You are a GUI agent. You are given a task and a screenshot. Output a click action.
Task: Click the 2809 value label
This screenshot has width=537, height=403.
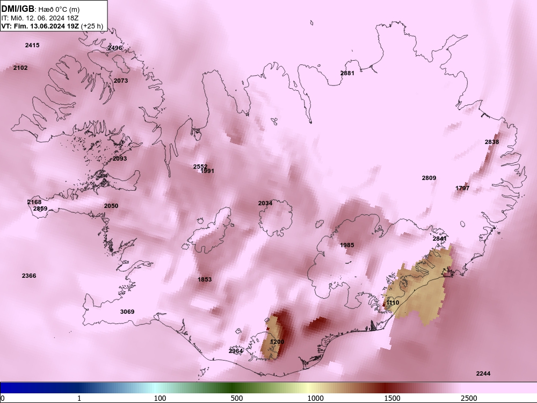[429, 178]
